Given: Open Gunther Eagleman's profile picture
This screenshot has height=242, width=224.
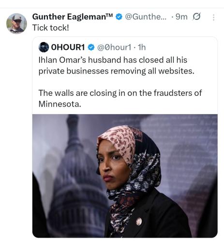Looking at the screenshot, I should (16, 23).
